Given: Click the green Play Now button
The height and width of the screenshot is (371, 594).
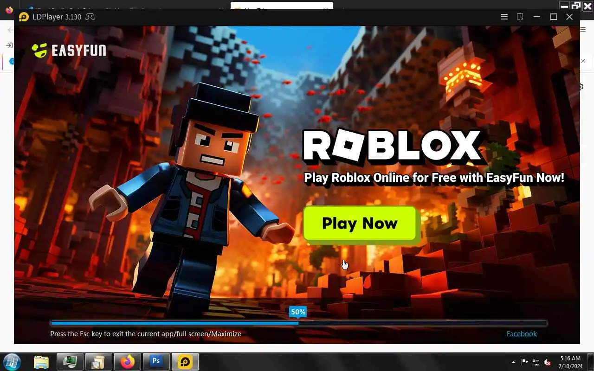Looking at the screenshot, I should 360,224.
